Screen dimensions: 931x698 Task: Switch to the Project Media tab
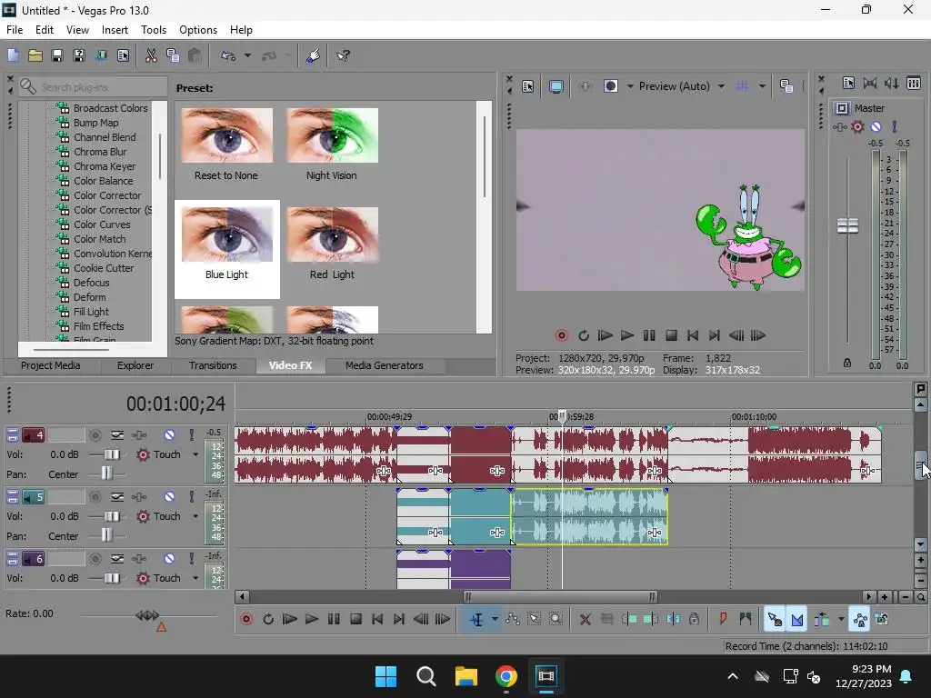tap(51, 365)
